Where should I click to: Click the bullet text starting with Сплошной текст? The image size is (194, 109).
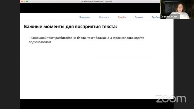(x=86, y=40)
